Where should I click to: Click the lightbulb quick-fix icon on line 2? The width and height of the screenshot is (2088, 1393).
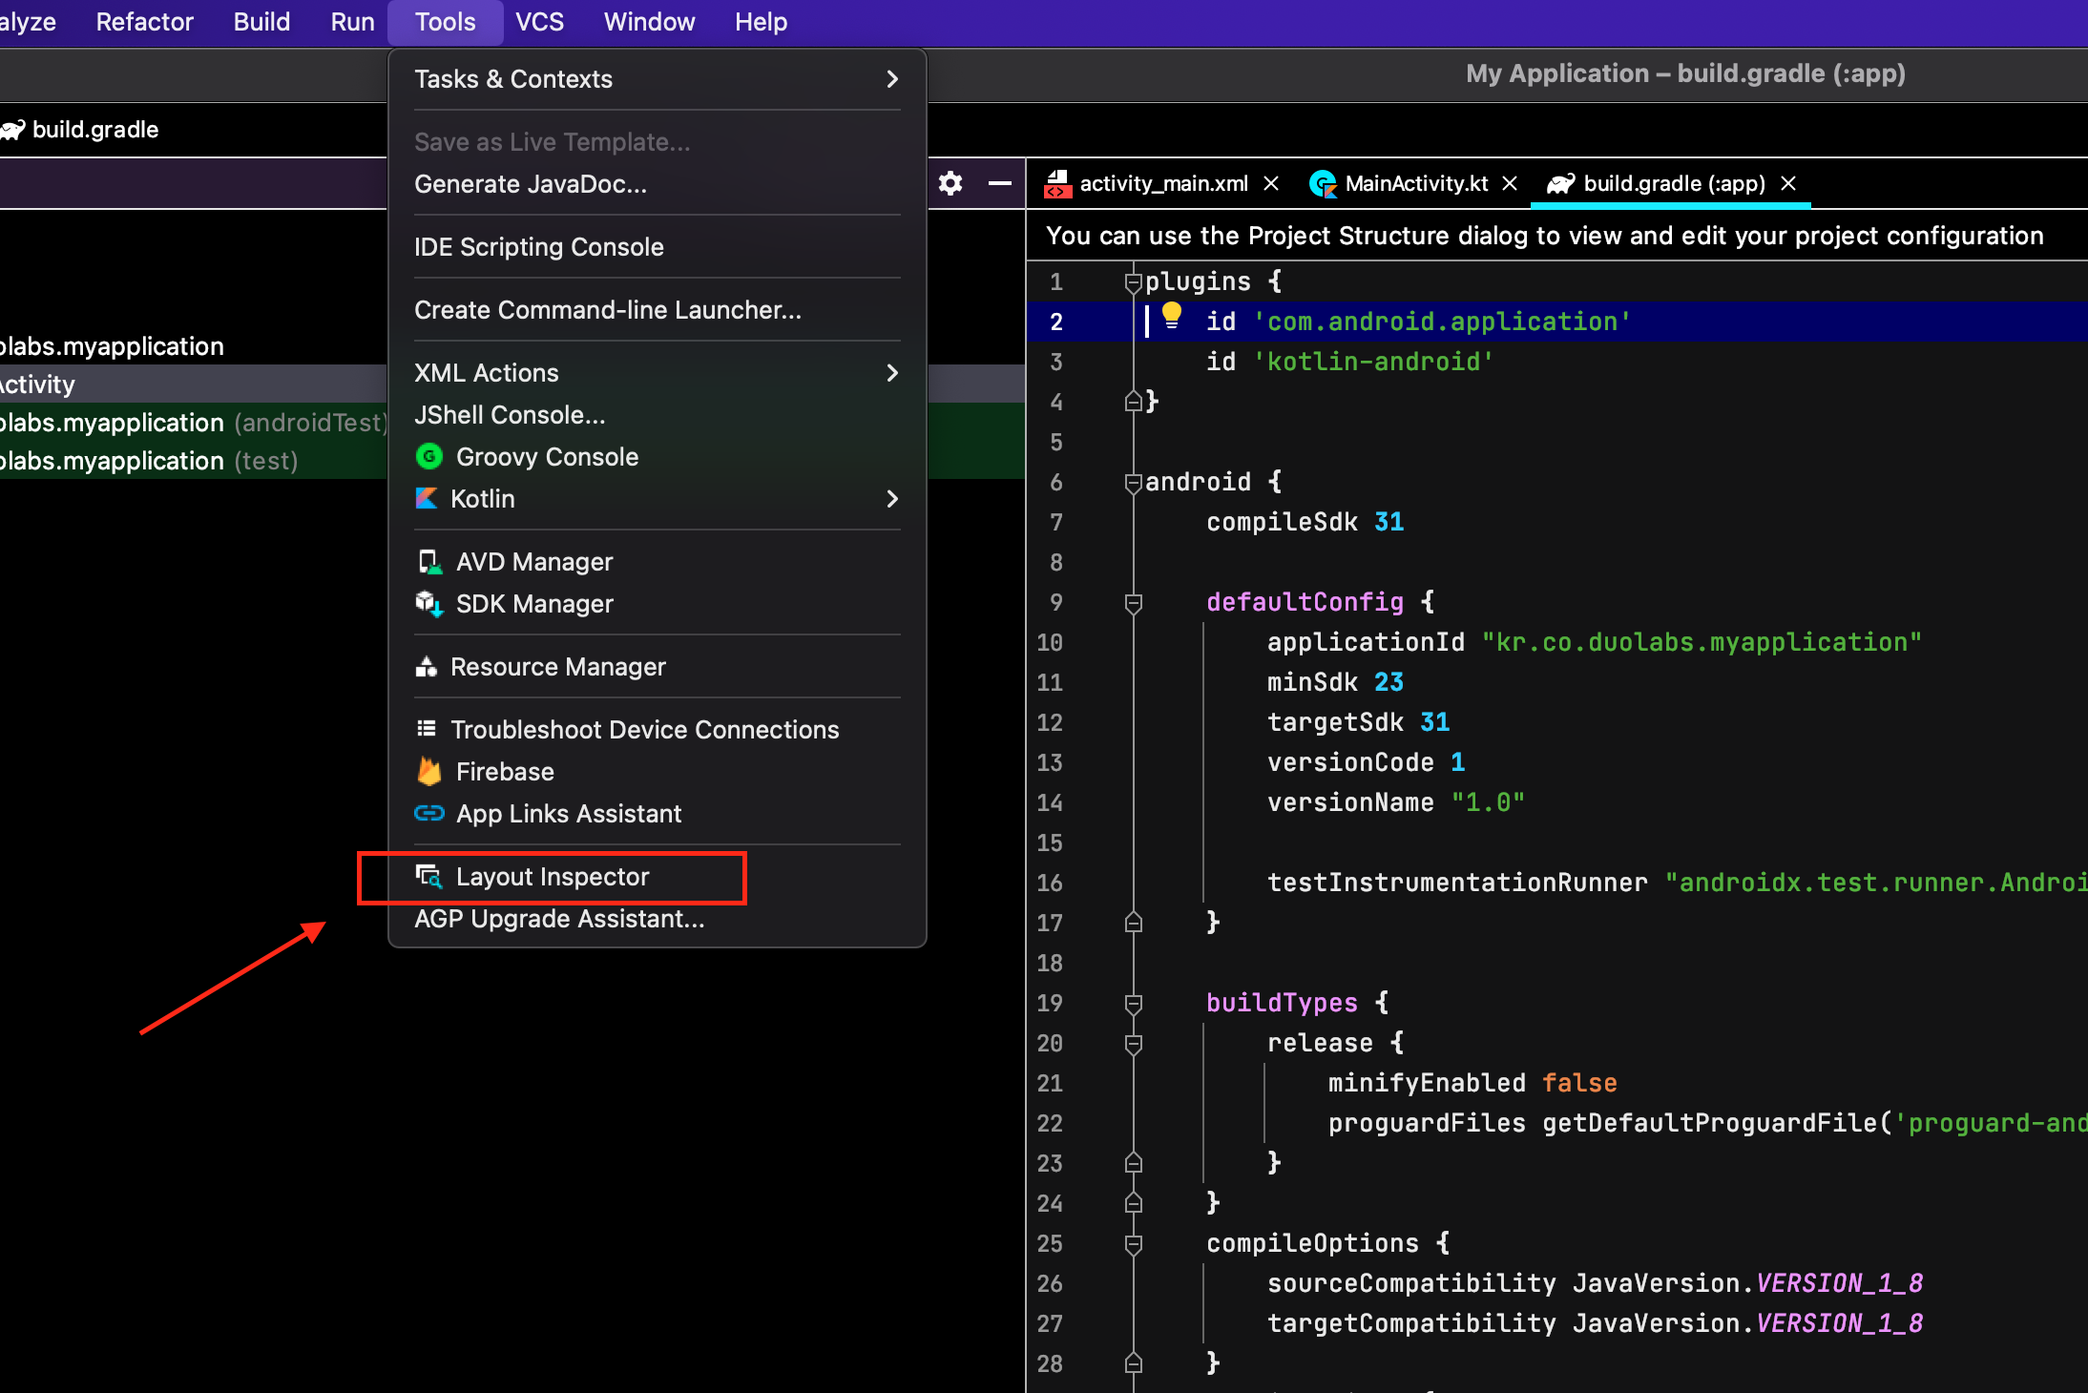pos(1172,316)
